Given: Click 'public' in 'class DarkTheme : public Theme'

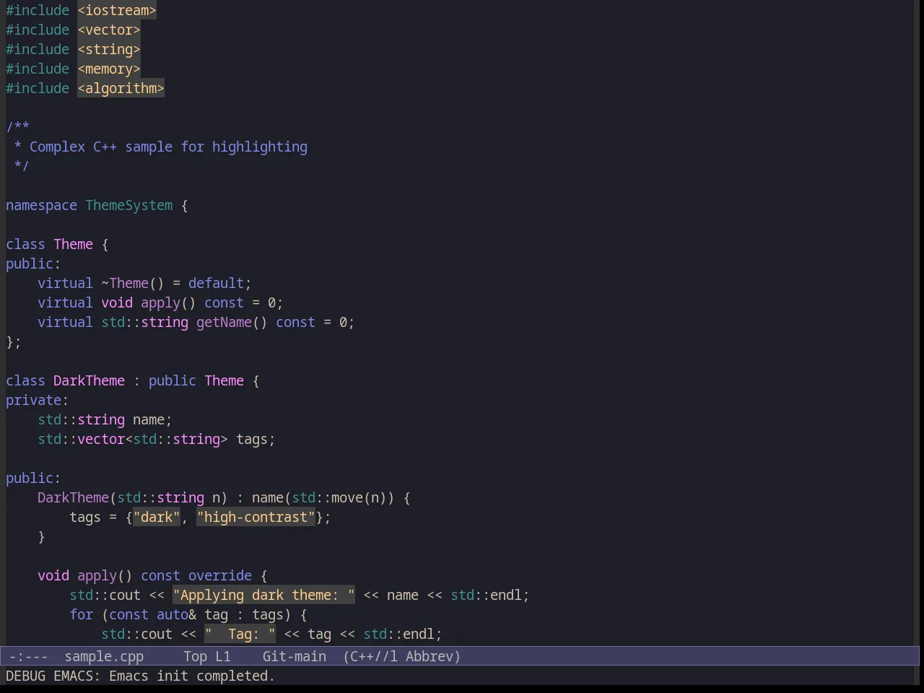Looking at the screenshot, I should [172, 380].
